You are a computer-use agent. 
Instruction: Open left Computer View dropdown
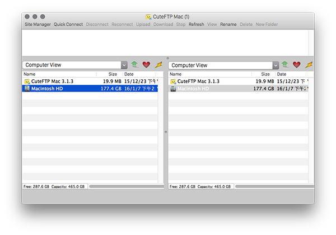[124, 65]
